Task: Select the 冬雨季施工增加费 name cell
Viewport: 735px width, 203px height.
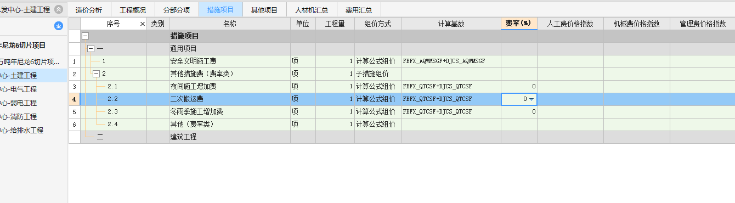Action: (x=230, y=112)
